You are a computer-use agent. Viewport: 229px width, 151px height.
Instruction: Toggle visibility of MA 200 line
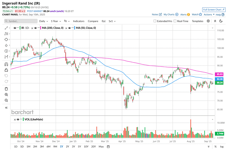coord(35,28)
